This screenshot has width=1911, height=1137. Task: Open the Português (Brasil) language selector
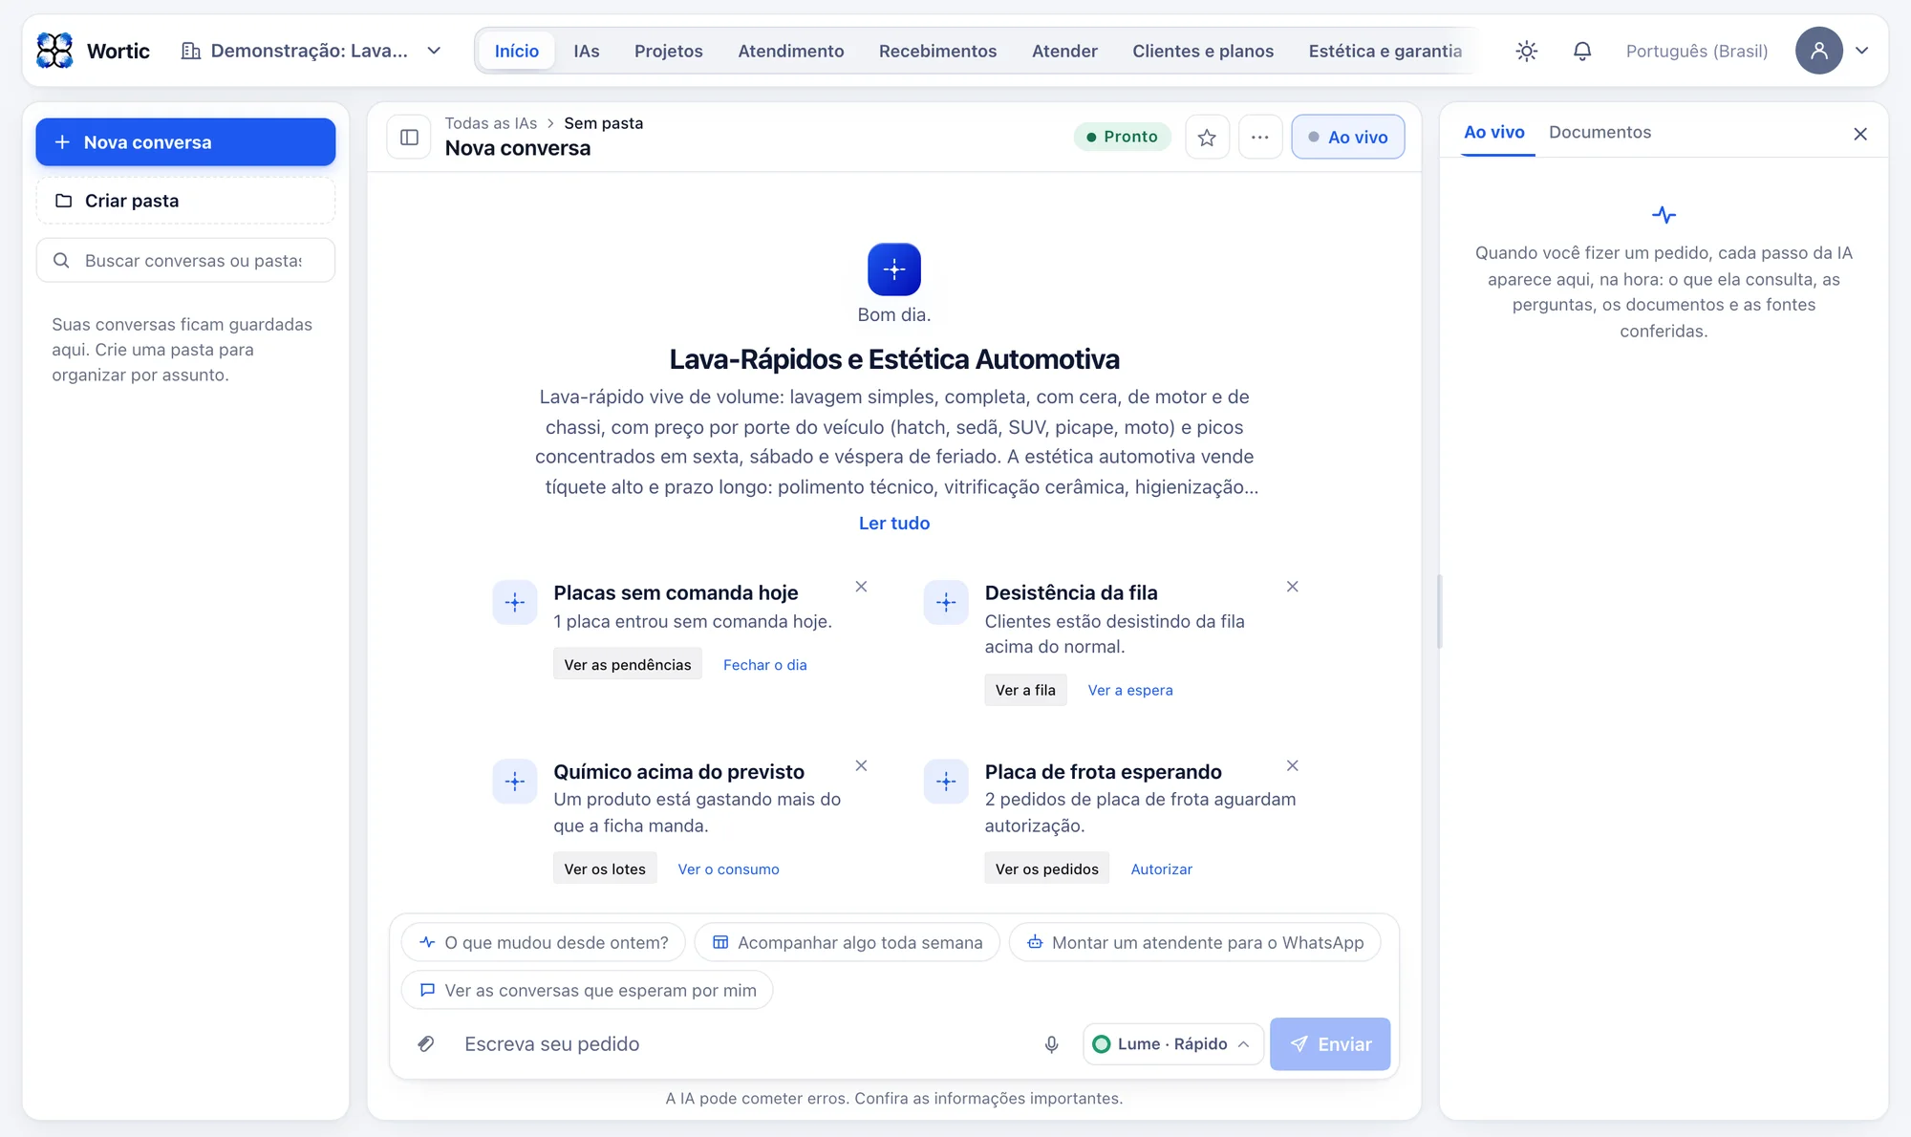(x=1696, y=51)
